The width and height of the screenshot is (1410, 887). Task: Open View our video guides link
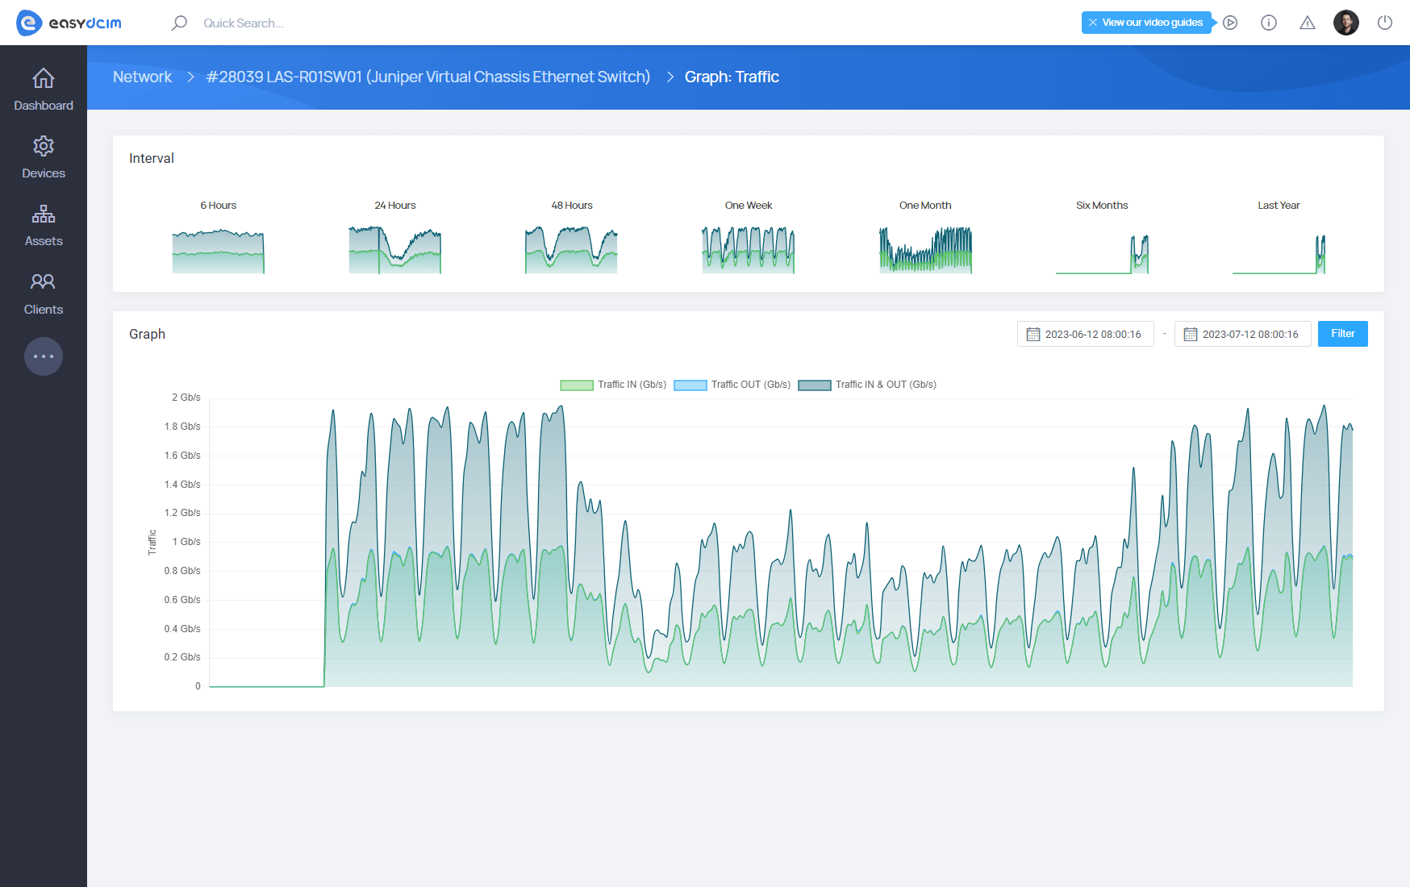[1152, 23]
